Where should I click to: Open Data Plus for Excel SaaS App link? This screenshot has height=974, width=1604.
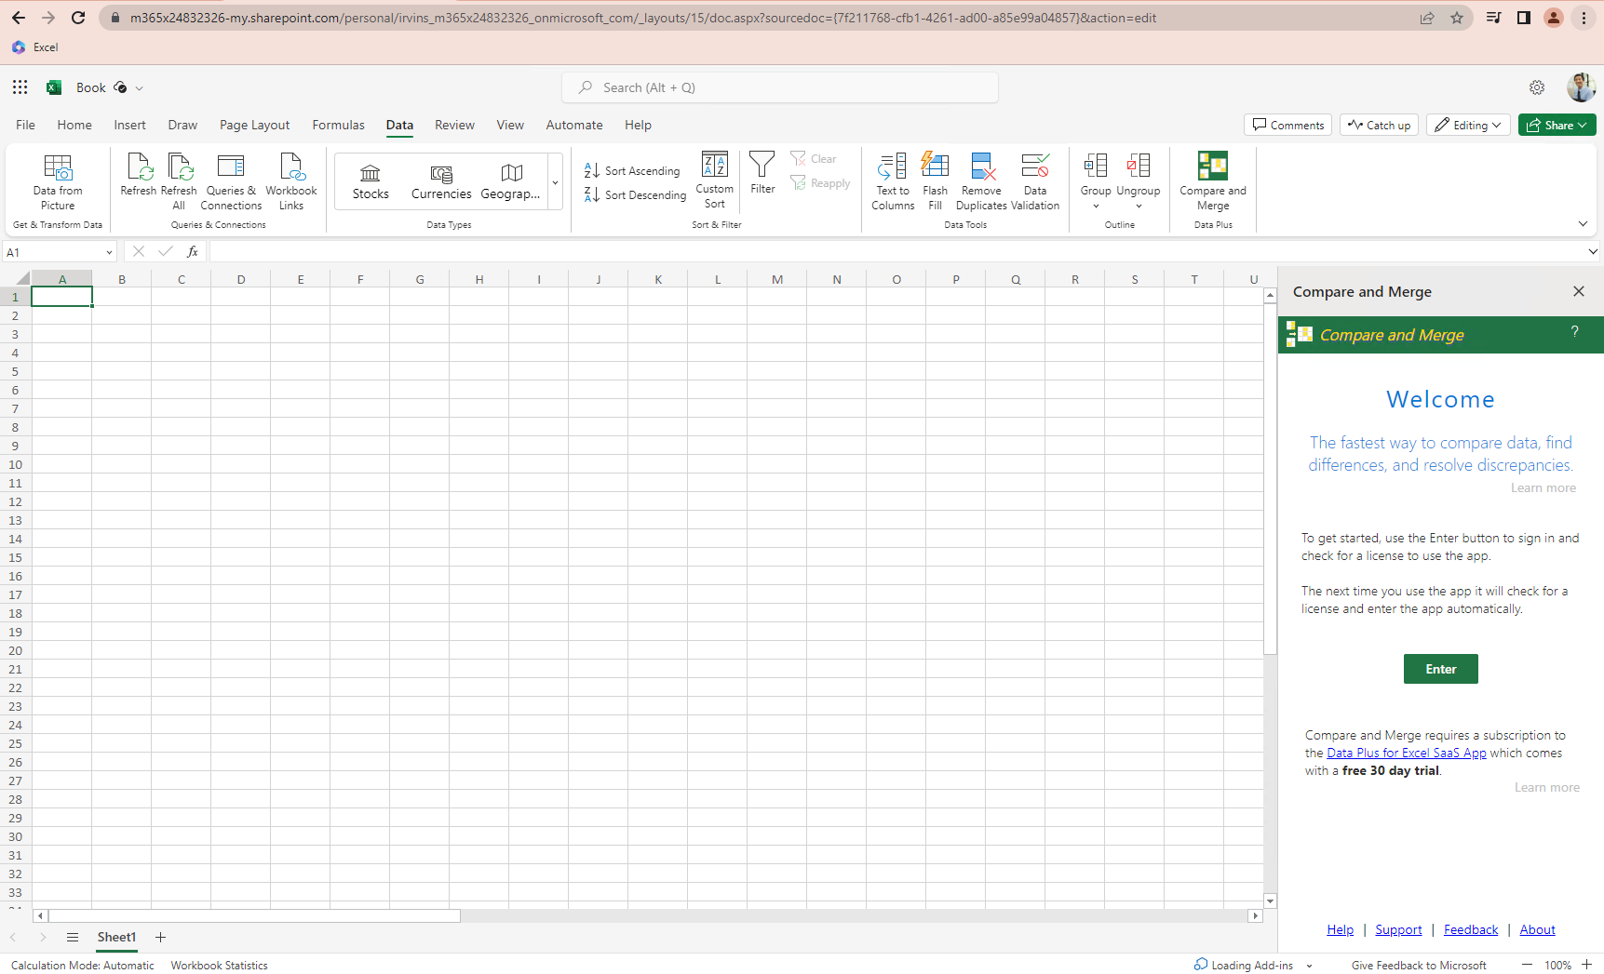click(x=1406, y=753)
